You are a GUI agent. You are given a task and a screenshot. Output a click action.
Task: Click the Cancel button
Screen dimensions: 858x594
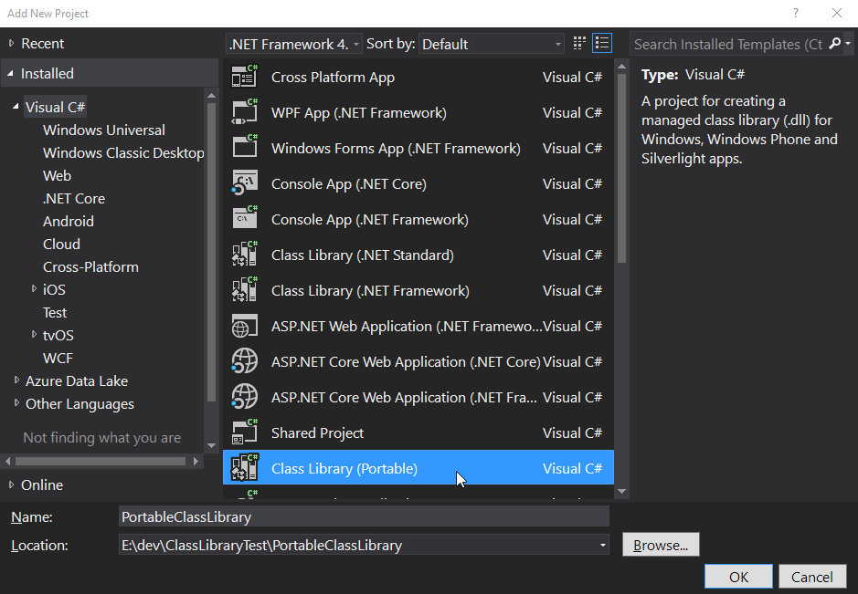[812, 577]
